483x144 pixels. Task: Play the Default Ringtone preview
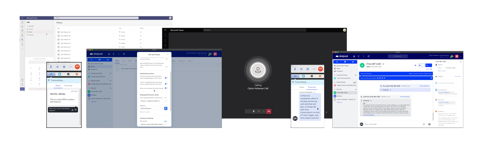tap(166, 109)
